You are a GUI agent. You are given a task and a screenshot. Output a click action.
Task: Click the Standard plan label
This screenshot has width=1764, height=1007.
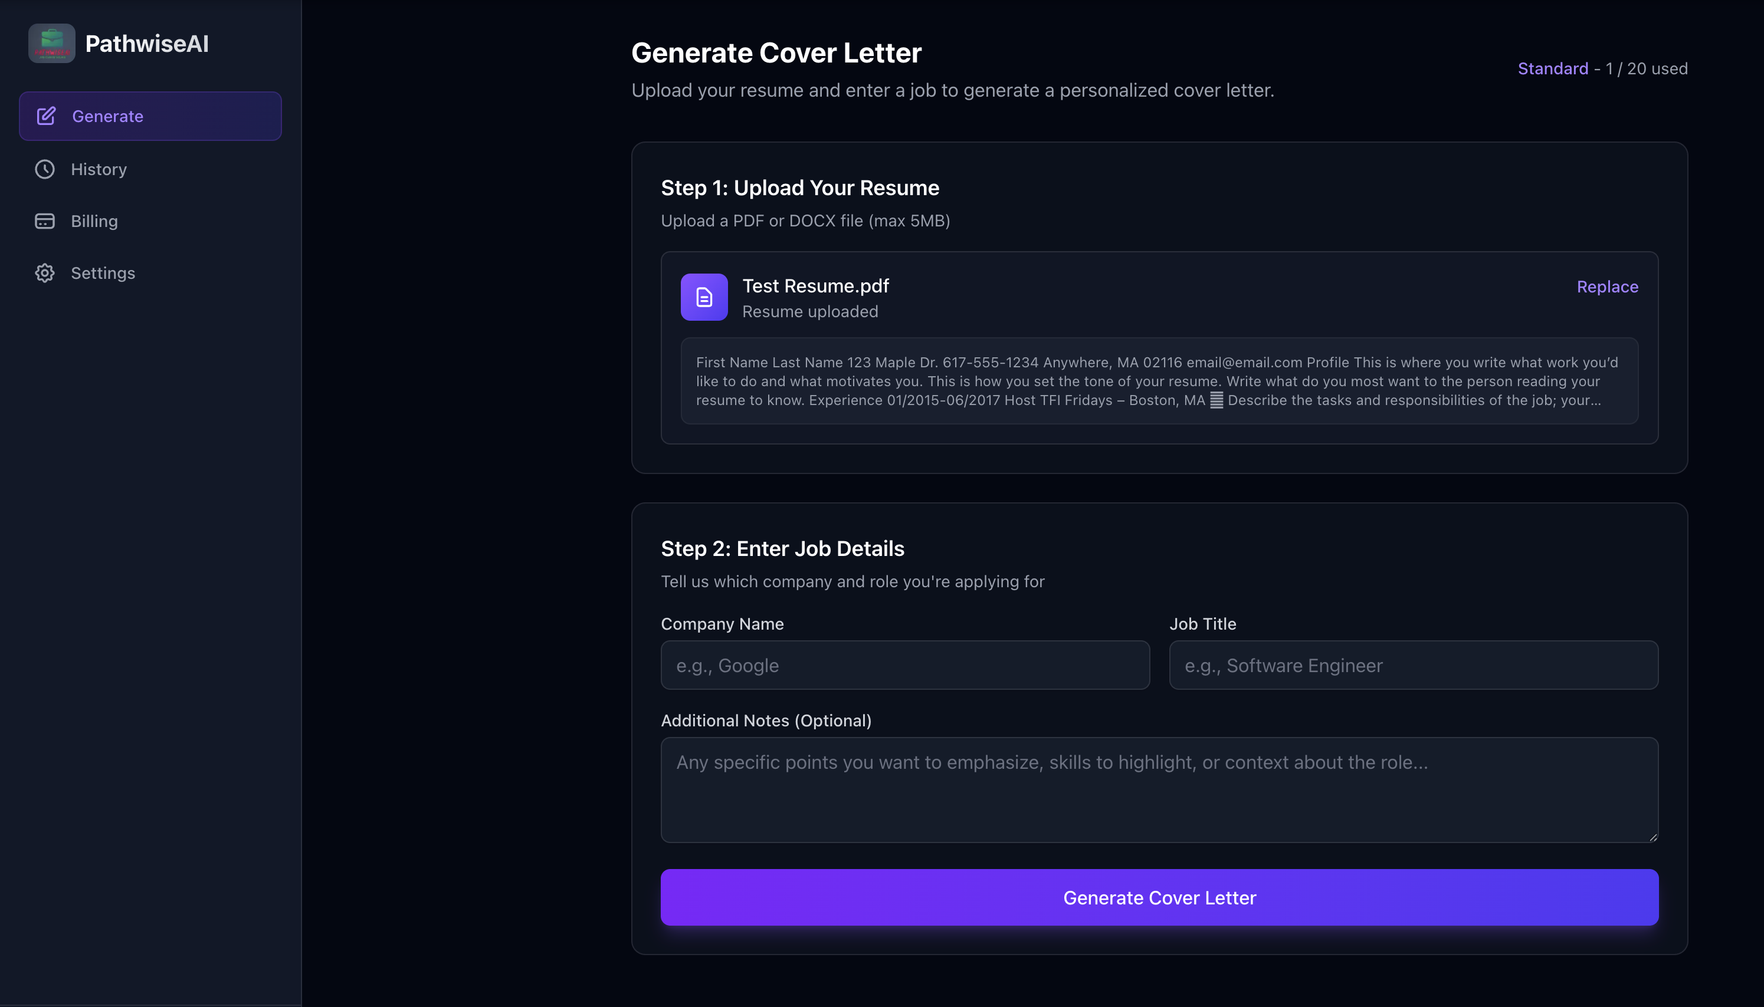tap(1552, 68)
